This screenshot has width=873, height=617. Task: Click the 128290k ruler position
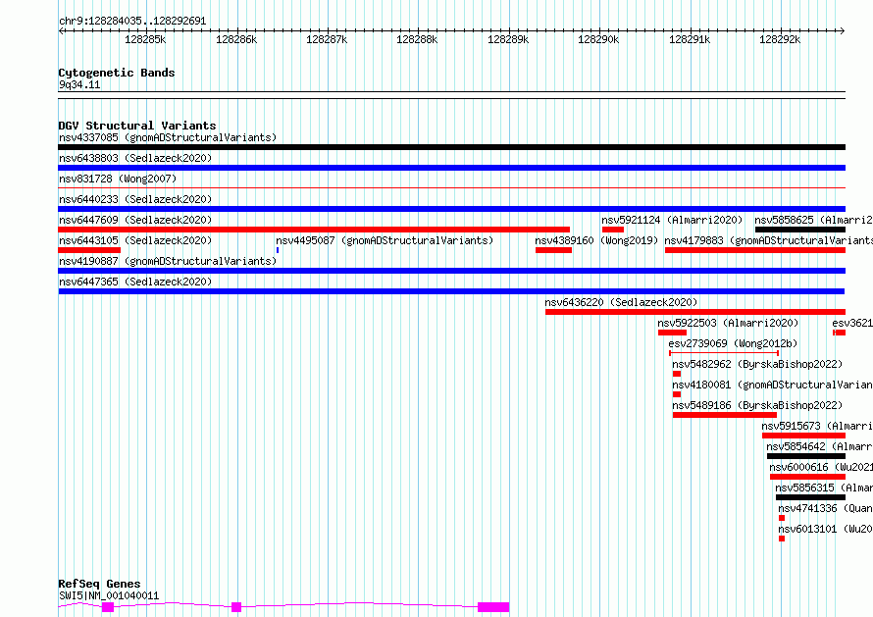point(598,39)
